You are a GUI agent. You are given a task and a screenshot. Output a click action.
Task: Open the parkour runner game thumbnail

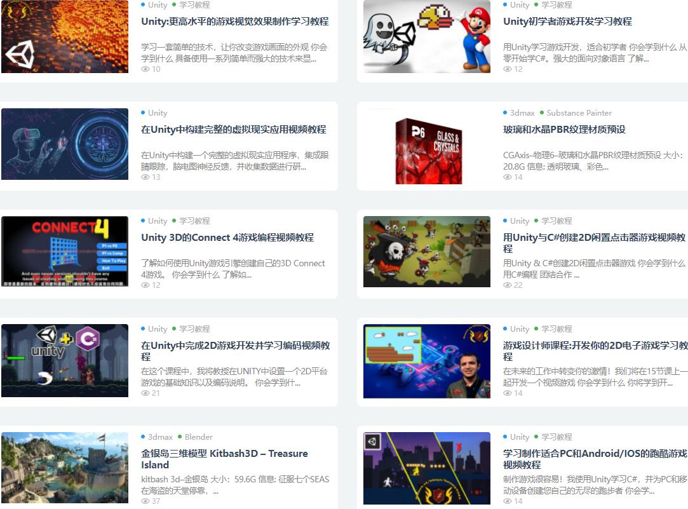click(427, 468)
